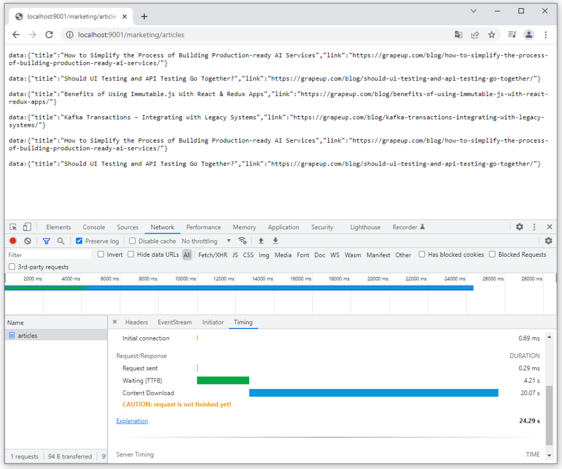This screenshot has width=562, height=469.
Task: Go forward to the next page
Action: [32, 35]
